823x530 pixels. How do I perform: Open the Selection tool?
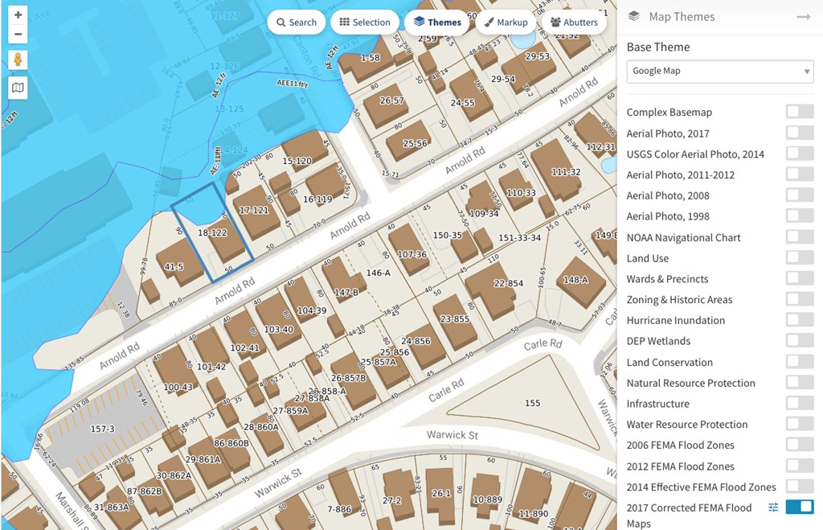[365, 22]
